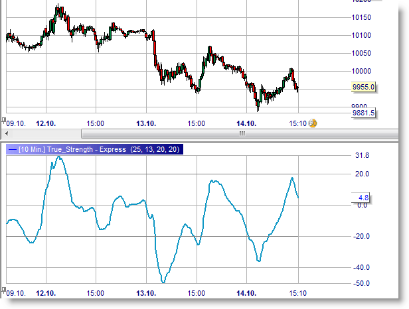Screen dimensions: 409x309
Task: Click 15:10 time label on price chart axis
Action: [x=297, y=123]
